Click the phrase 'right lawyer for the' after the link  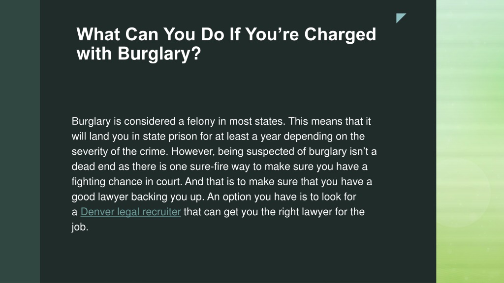tap(326, 212)
